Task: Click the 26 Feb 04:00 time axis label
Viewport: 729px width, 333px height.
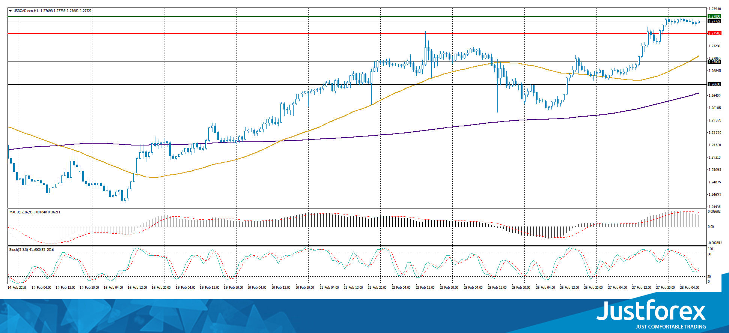Action: (x=545, y=288)
